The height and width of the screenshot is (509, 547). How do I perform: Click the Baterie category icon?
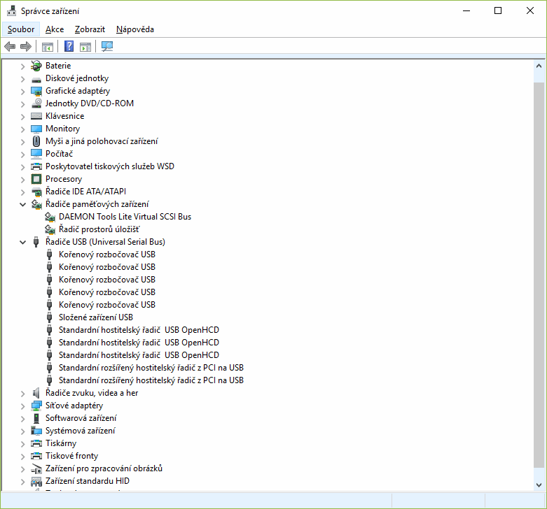(x=36, y=66)
